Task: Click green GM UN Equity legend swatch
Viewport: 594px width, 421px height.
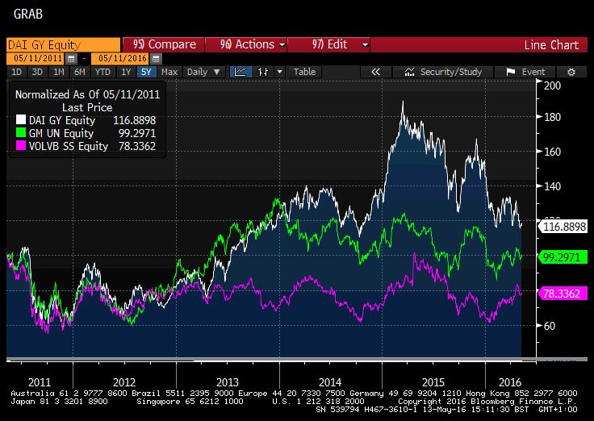Action: point(21,133)
